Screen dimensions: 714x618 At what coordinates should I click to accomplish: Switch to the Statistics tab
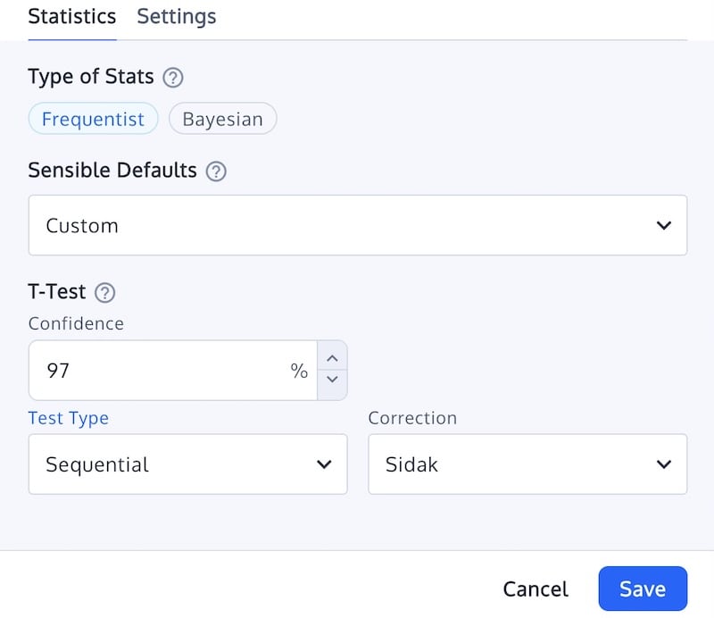coord(71,16)
